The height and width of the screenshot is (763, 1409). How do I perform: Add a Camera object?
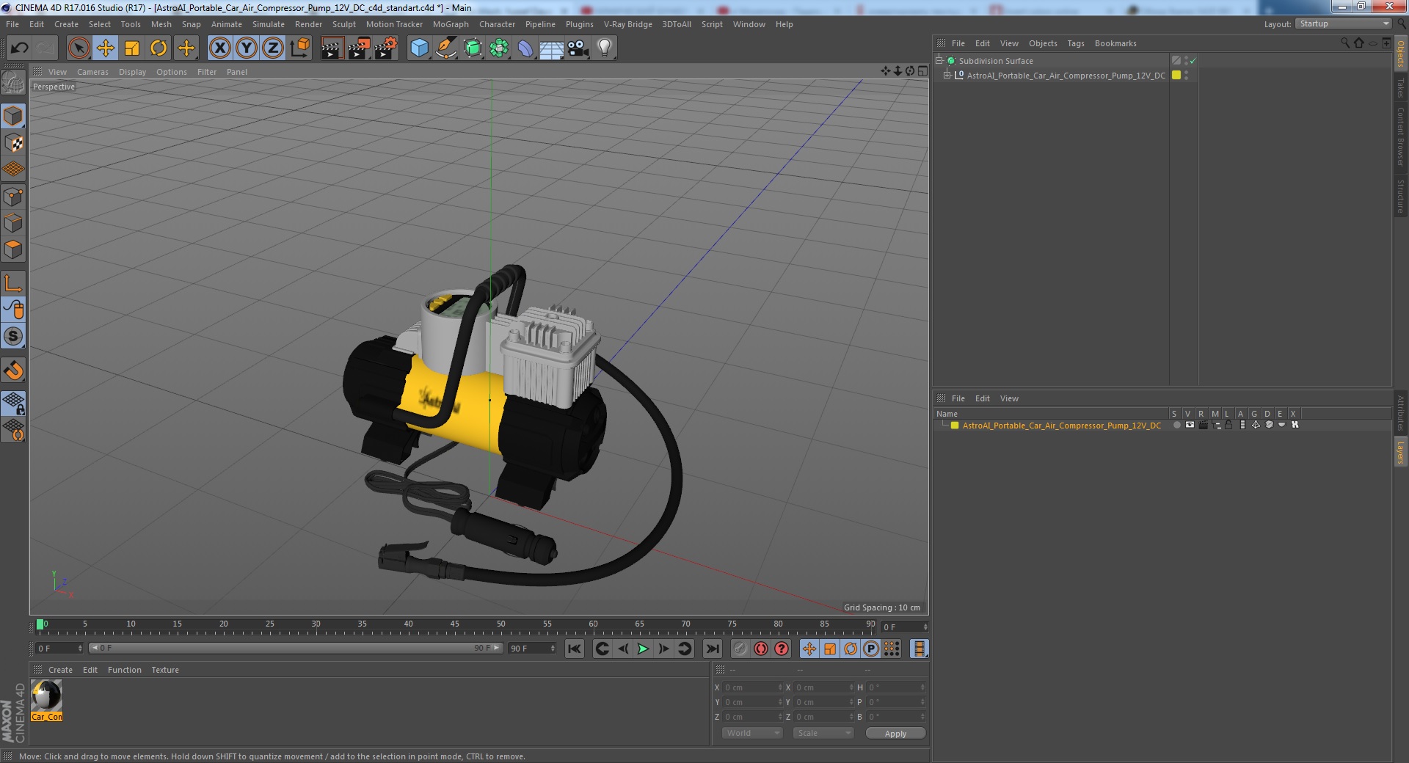578,48
